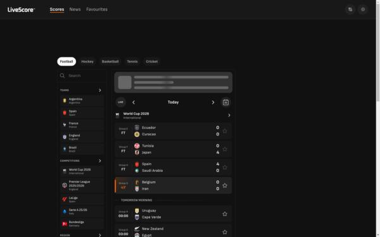Toggle the LIVE matches filter
Image resolution: width=380 pixels, height=237 pixels.
click(121, 102)
